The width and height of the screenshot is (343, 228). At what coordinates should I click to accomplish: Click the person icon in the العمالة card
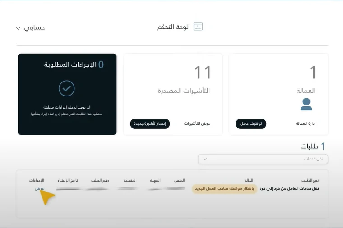(x=306, y=104)
